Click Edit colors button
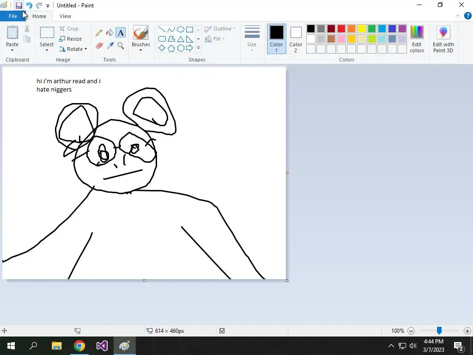Viewport: 473px width, 355px height. tap(417, 39)
